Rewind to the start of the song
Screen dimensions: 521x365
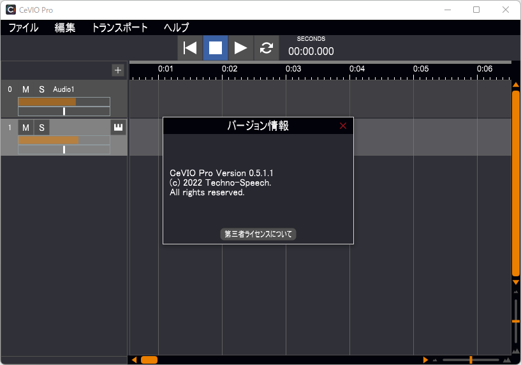pyautogui.click(x=190, y=48)
